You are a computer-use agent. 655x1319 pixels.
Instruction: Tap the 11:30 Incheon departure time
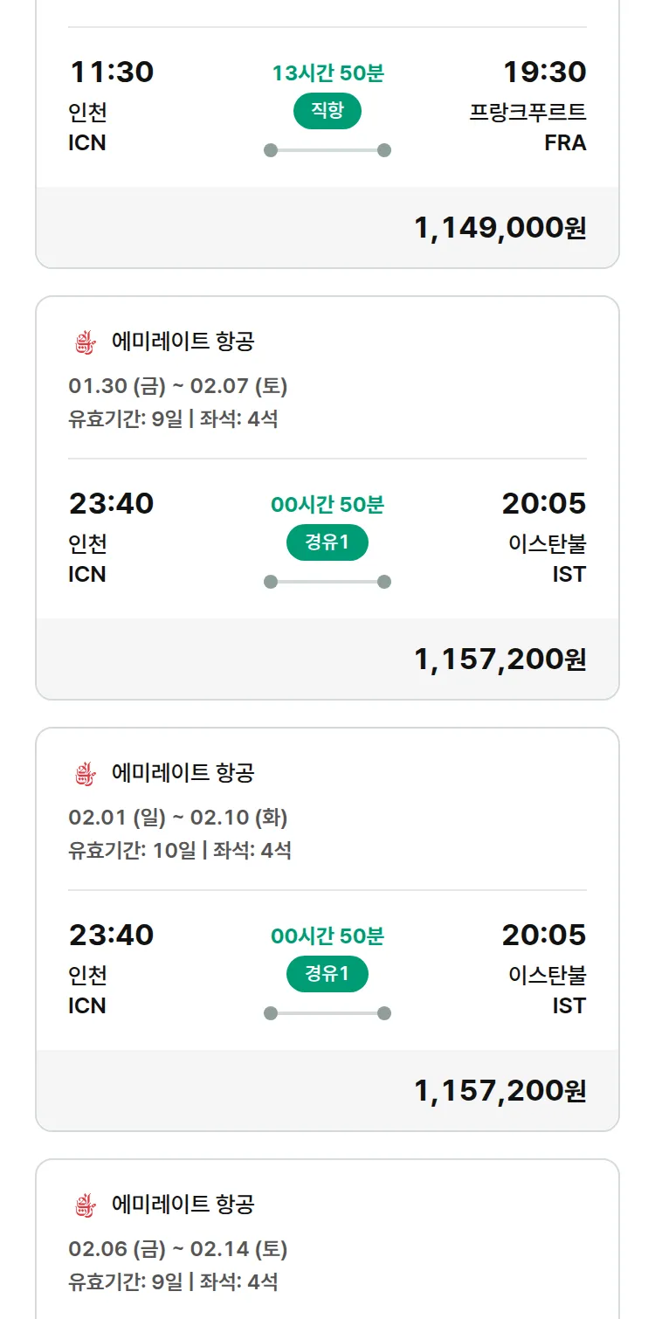click(x=111, y=72)
